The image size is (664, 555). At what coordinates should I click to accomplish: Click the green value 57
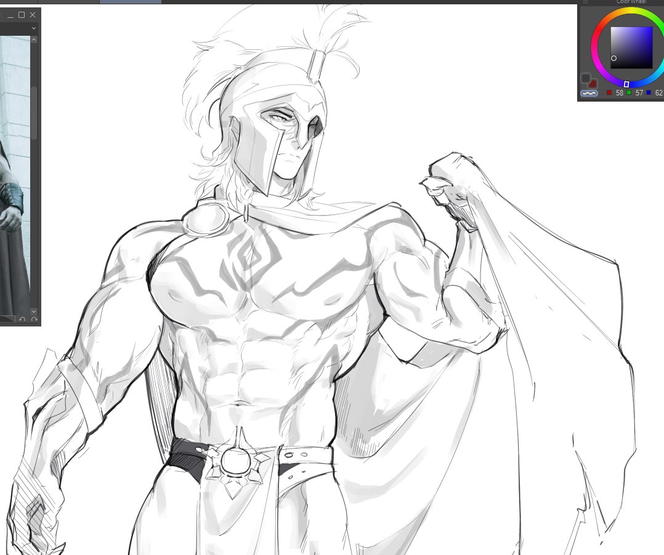[x=639, y=93]
